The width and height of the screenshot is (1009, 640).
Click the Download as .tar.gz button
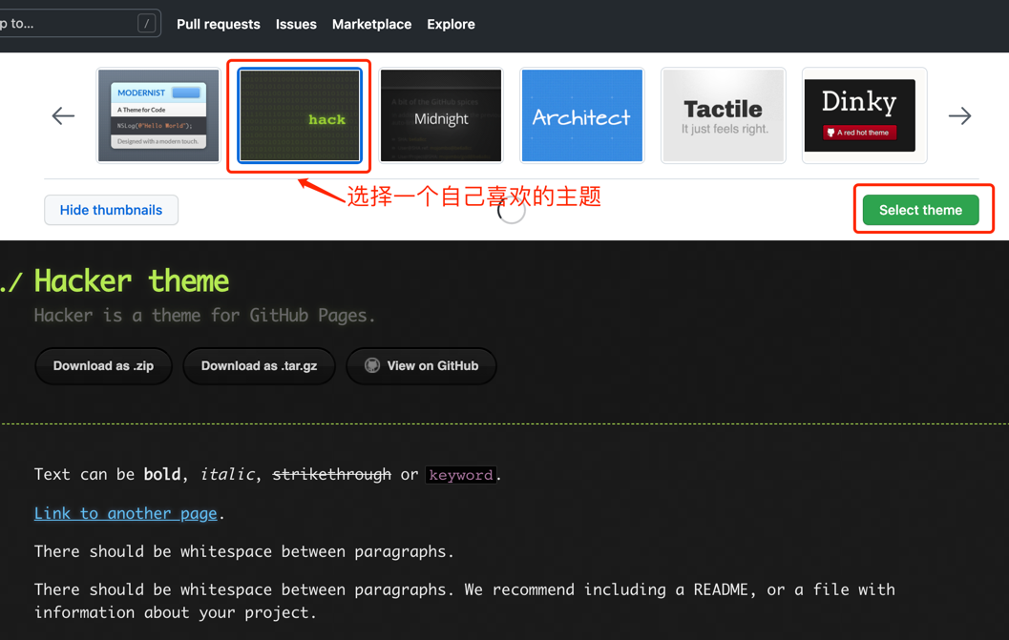pyautogui.click(x=259, y=365)
